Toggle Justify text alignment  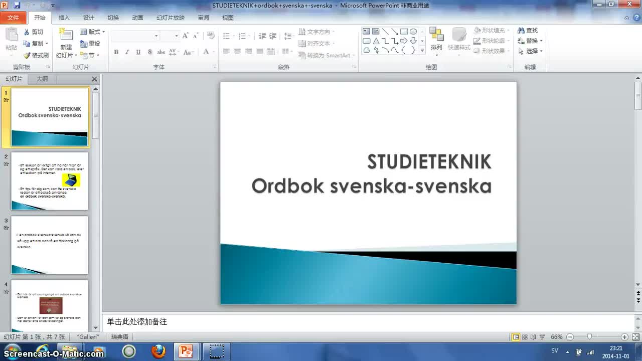point(259,52)
